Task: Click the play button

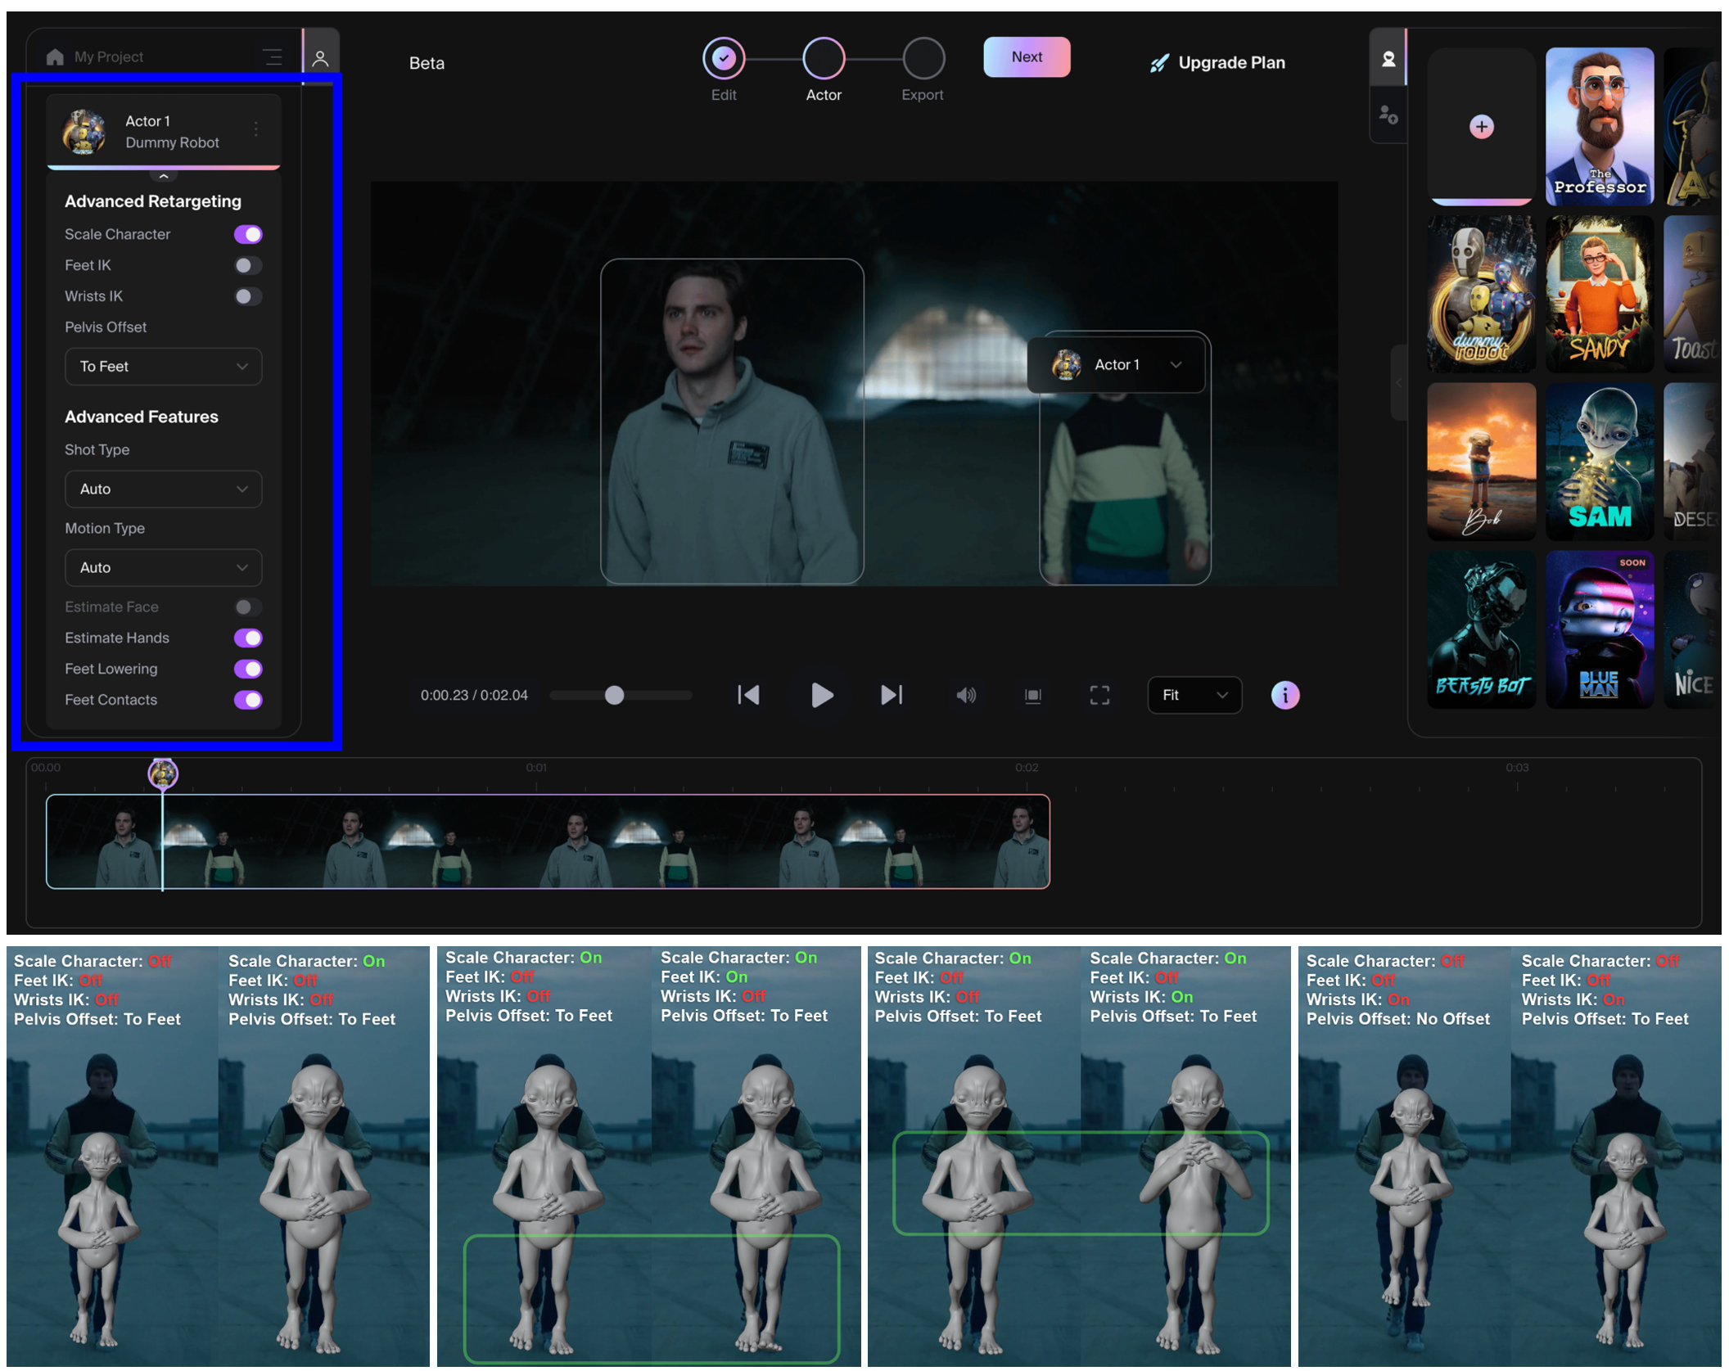Action: coord(821,695)
